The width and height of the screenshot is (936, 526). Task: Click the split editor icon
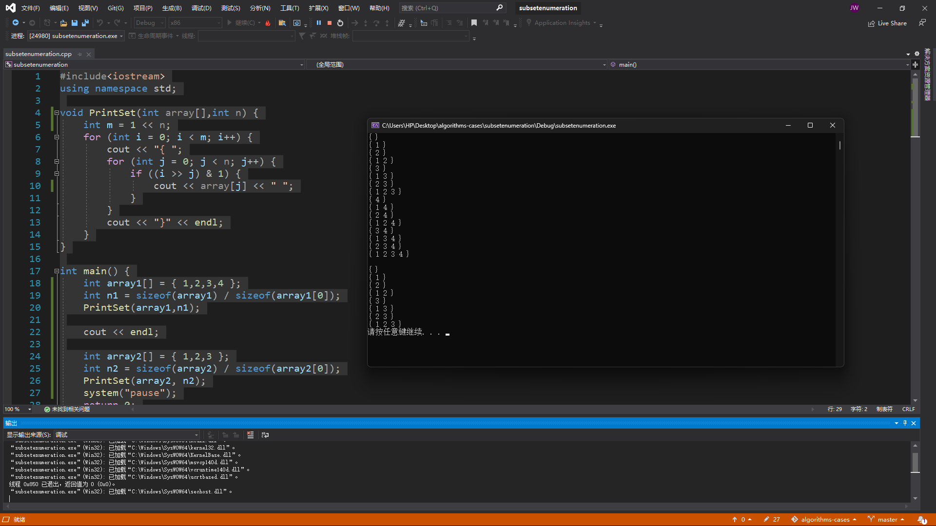(915, 65)
